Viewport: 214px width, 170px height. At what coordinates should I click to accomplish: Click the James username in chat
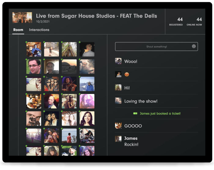pos(131,138)
